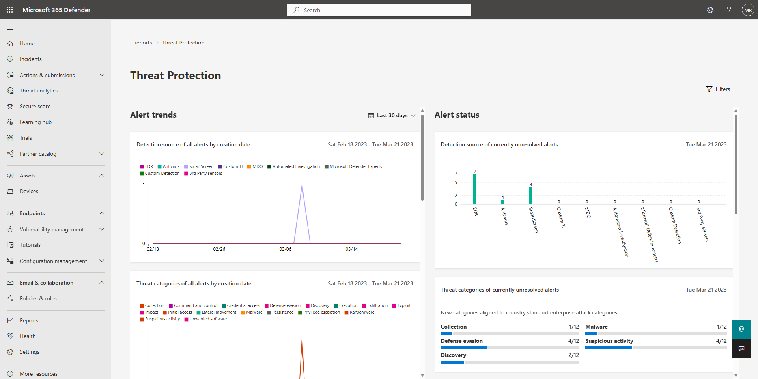Open Policies & rules menu item
The image size is (758, 379).
tap(38, 298)
